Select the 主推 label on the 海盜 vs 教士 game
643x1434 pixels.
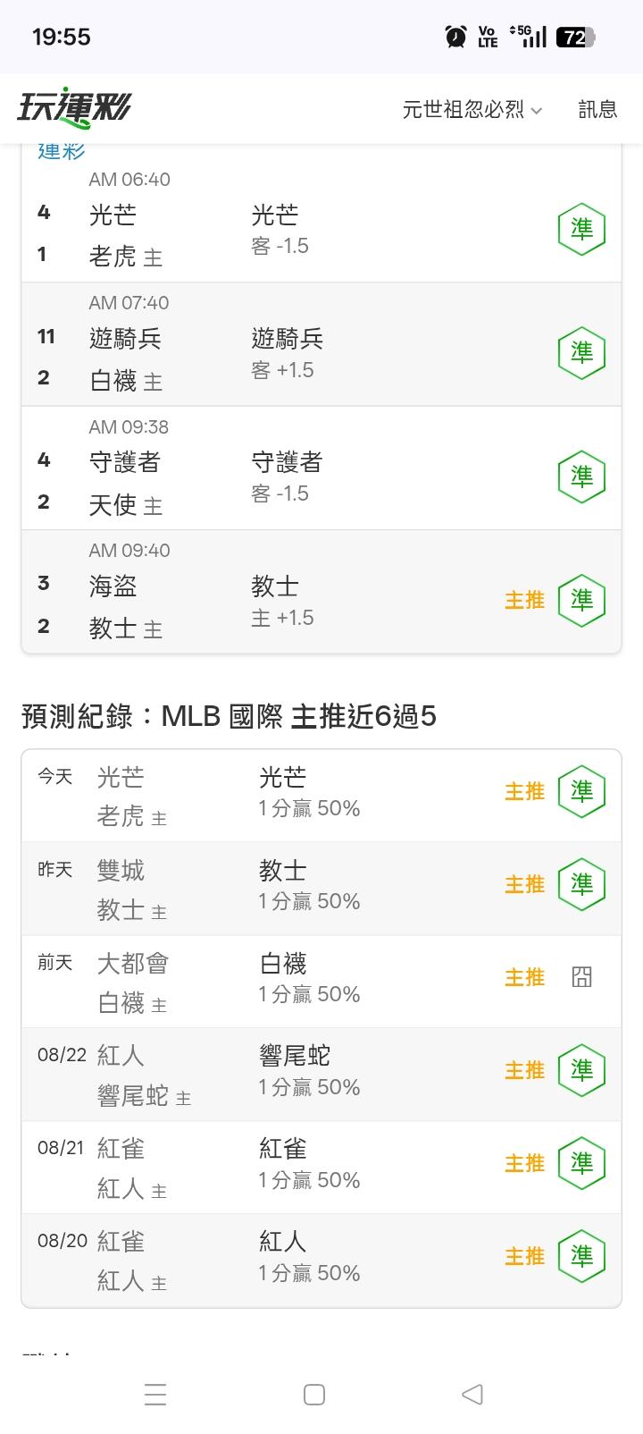click(525, 600)
